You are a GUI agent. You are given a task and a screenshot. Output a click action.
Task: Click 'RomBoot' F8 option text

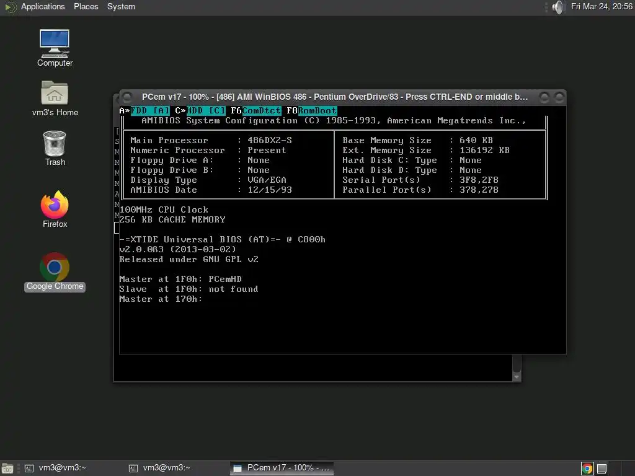(317, 110)
